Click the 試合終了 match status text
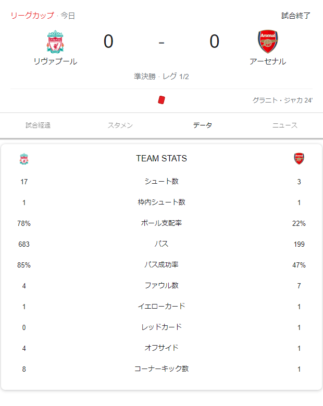Screen dimensions: 323x406 (x=296, y=16)
